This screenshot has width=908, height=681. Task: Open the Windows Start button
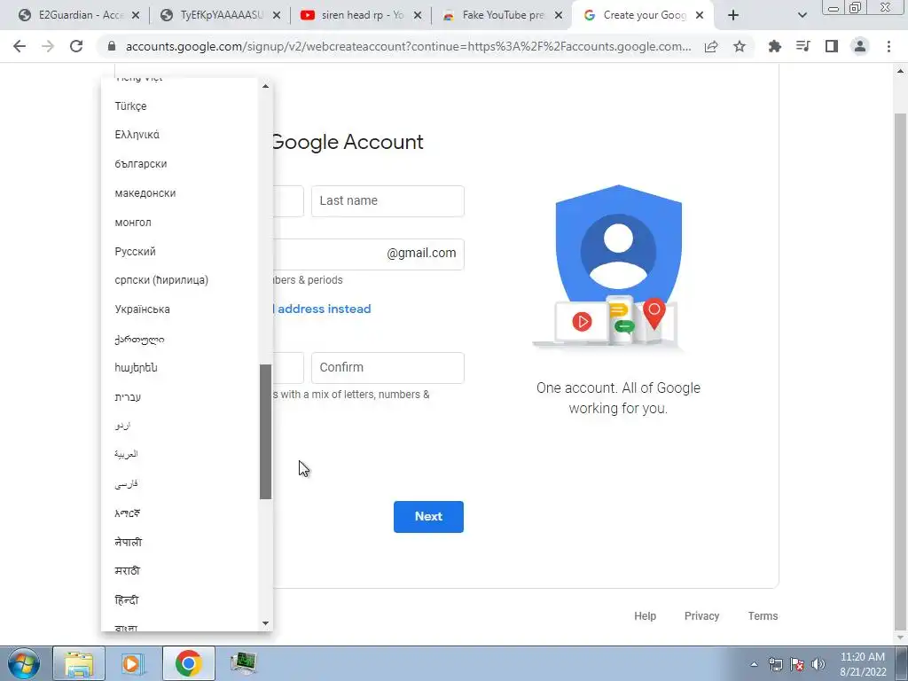click(24, 663)
